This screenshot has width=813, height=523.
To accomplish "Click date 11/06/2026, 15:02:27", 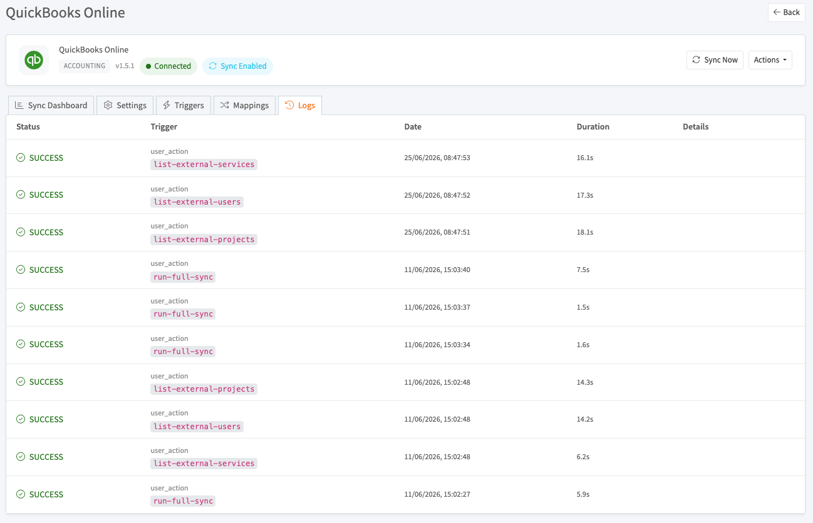I will [437, 494].
